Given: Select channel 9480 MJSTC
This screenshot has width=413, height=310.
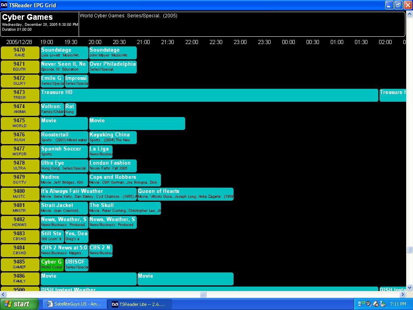Looking at the screenshot, I should click(20, 194).
